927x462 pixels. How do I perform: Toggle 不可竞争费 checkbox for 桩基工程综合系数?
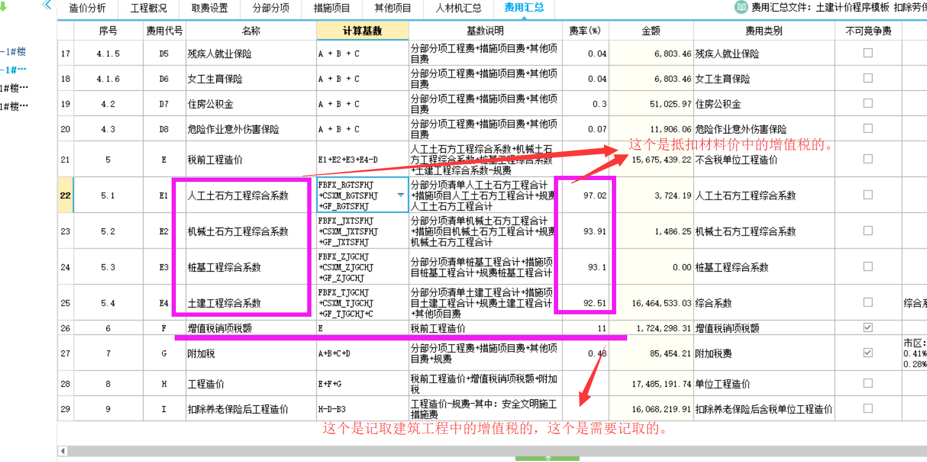coord(868,267)
